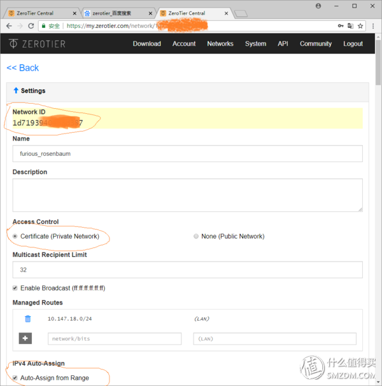Toggle Auto-Assign from Range checkbox
Image resolution: width=382 pixels, height=386 pixels.
pyautogui.click(x=15, y=378)
